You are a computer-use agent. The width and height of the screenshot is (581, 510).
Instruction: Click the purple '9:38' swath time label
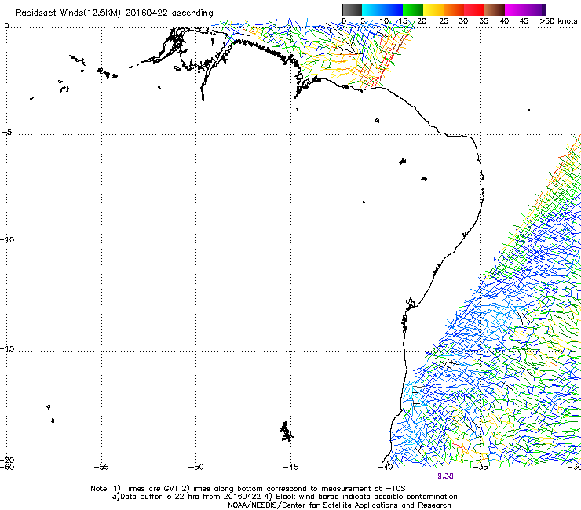coord(445,476)
